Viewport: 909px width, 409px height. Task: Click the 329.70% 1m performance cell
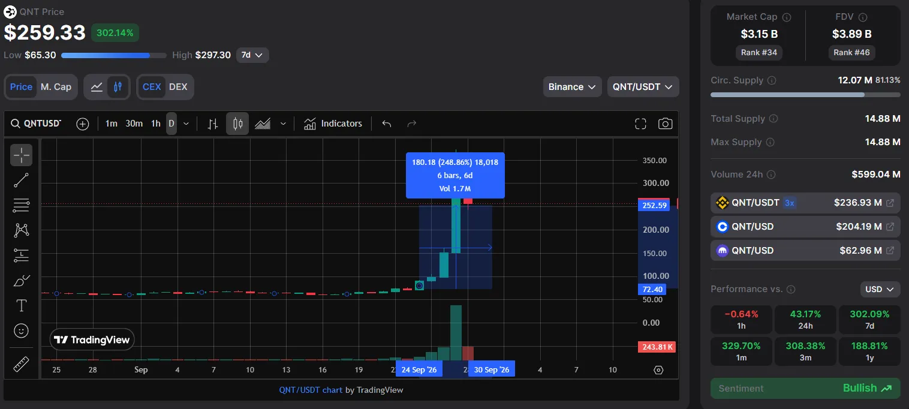click(x=741, y=351)
